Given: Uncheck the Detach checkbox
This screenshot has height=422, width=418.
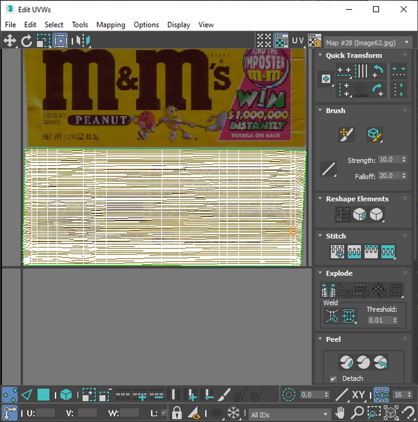Looking at the screenshot, I should [333, 379].
